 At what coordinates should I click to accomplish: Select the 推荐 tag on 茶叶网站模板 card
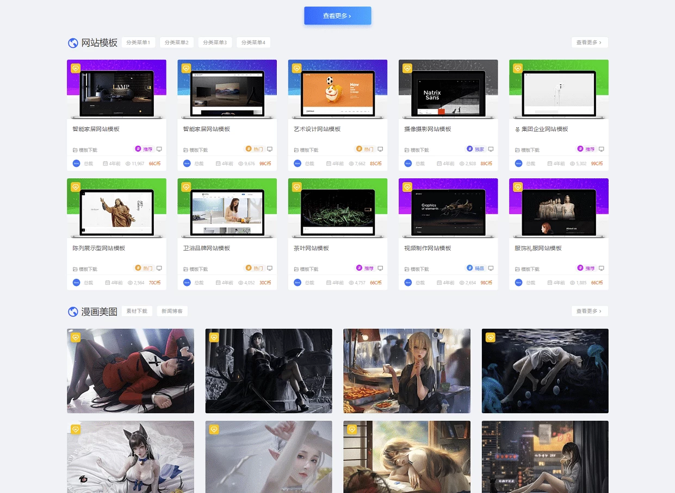[366, 268]
